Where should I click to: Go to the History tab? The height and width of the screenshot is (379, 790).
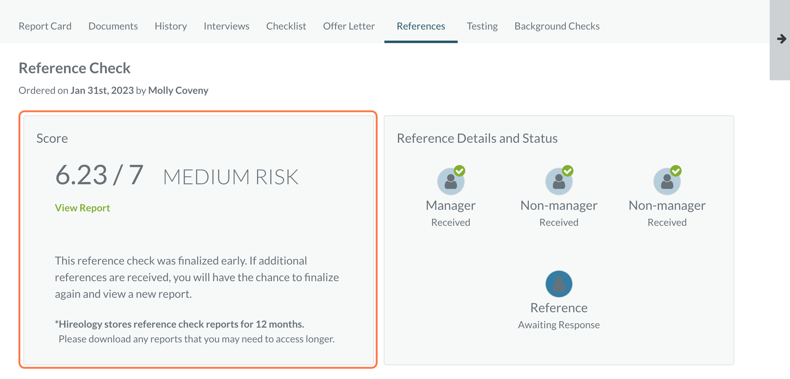point(171,26)
